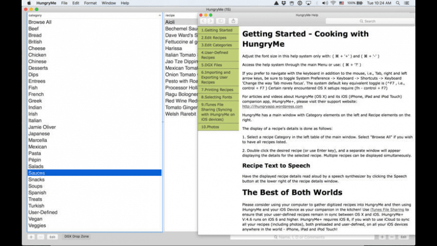
Task: Select the Turkish category
Action: click(94, 206)
